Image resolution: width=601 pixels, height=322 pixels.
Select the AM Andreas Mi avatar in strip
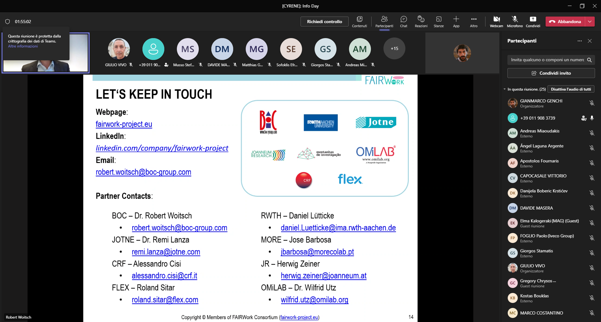click(360, 49)
